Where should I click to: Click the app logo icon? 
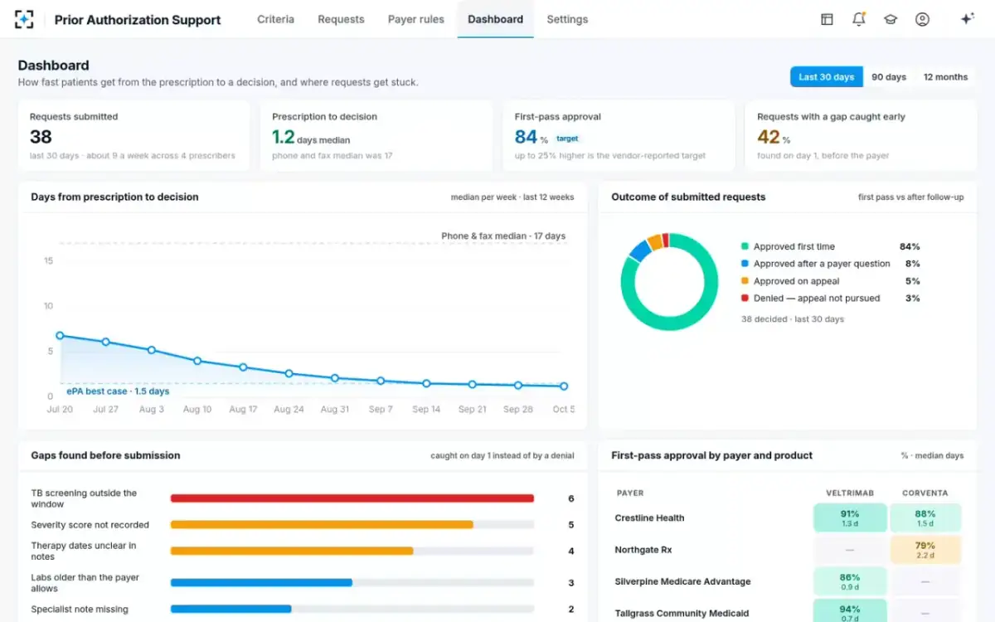tap(24, 19)
